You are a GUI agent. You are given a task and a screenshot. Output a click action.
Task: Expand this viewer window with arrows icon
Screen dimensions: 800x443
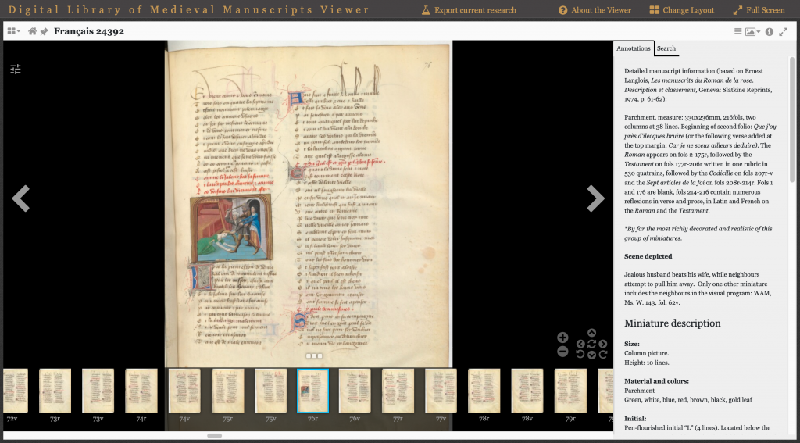tap(784, 31)
